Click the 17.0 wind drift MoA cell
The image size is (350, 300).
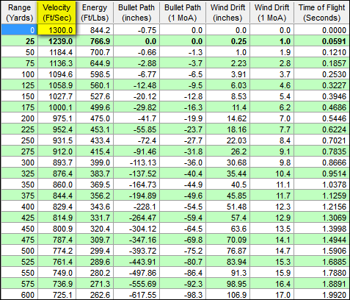[x=271, y=294]
